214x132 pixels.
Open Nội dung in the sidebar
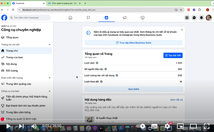tap(26, 64)
